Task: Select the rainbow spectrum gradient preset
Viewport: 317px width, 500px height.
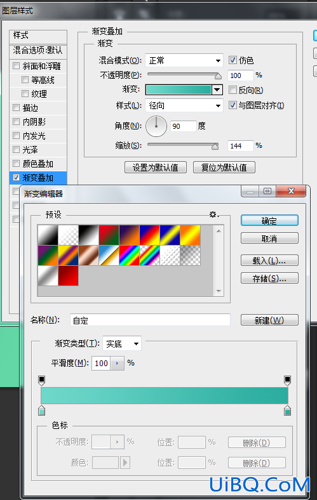Action: [x=130, y=256]
